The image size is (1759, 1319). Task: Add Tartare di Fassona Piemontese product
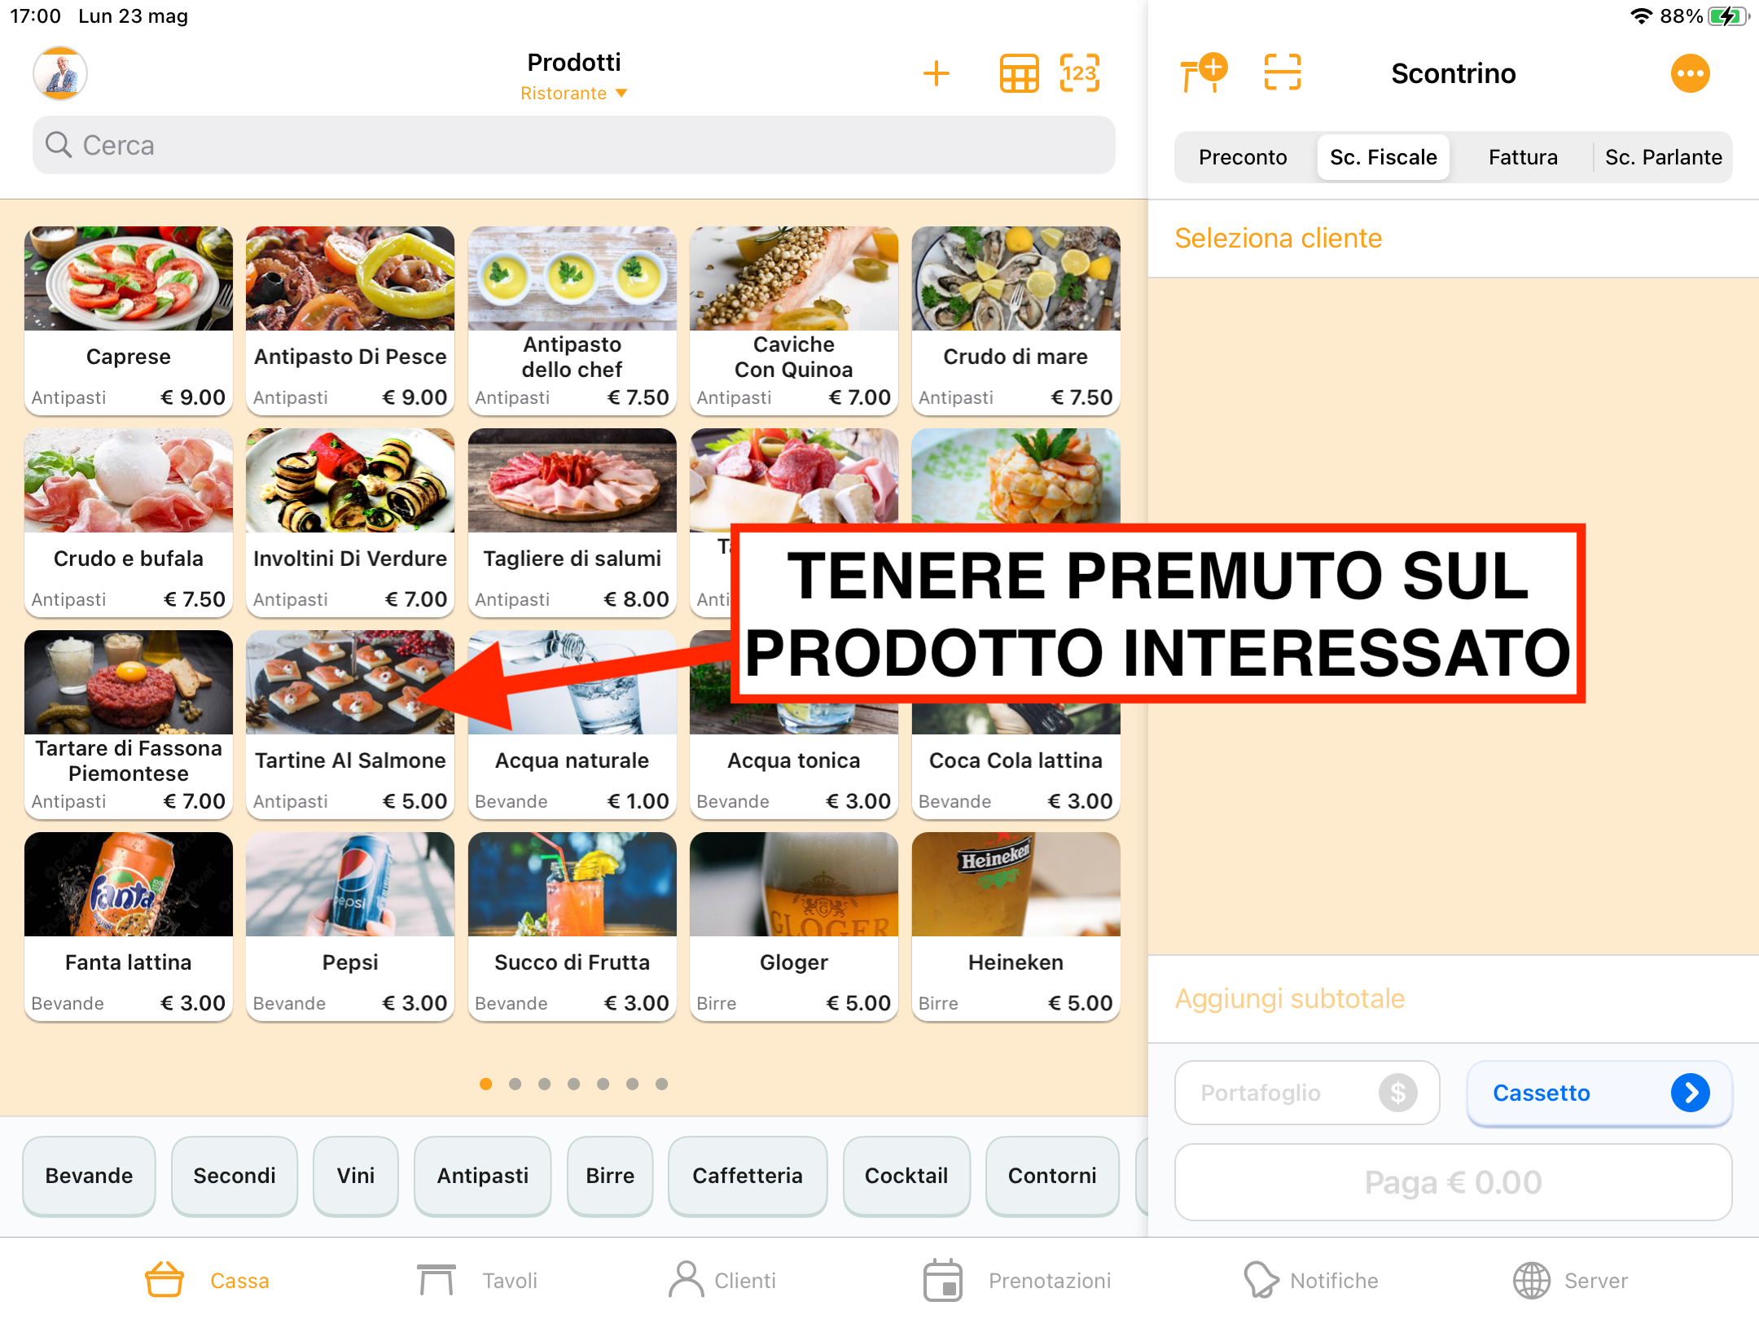tap(129, 724)
